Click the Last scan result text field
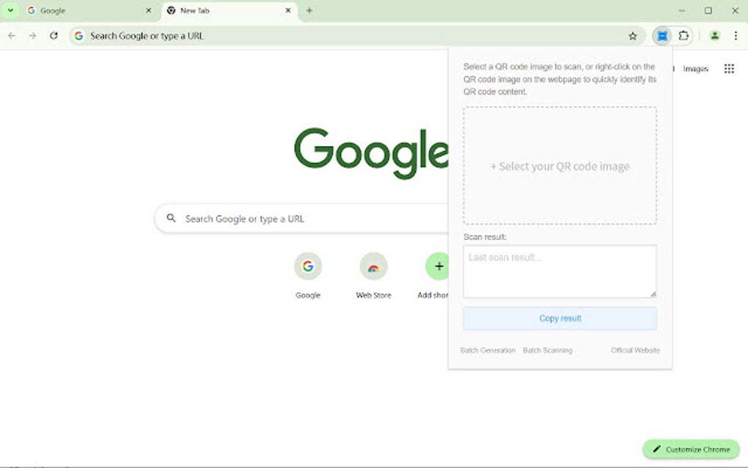 pyautogui.click(x=560, y=270)
